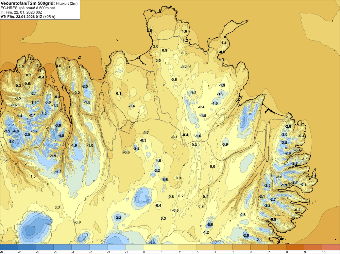
Task: Select the legend color between 7 and 8
Action: (277, 247)
